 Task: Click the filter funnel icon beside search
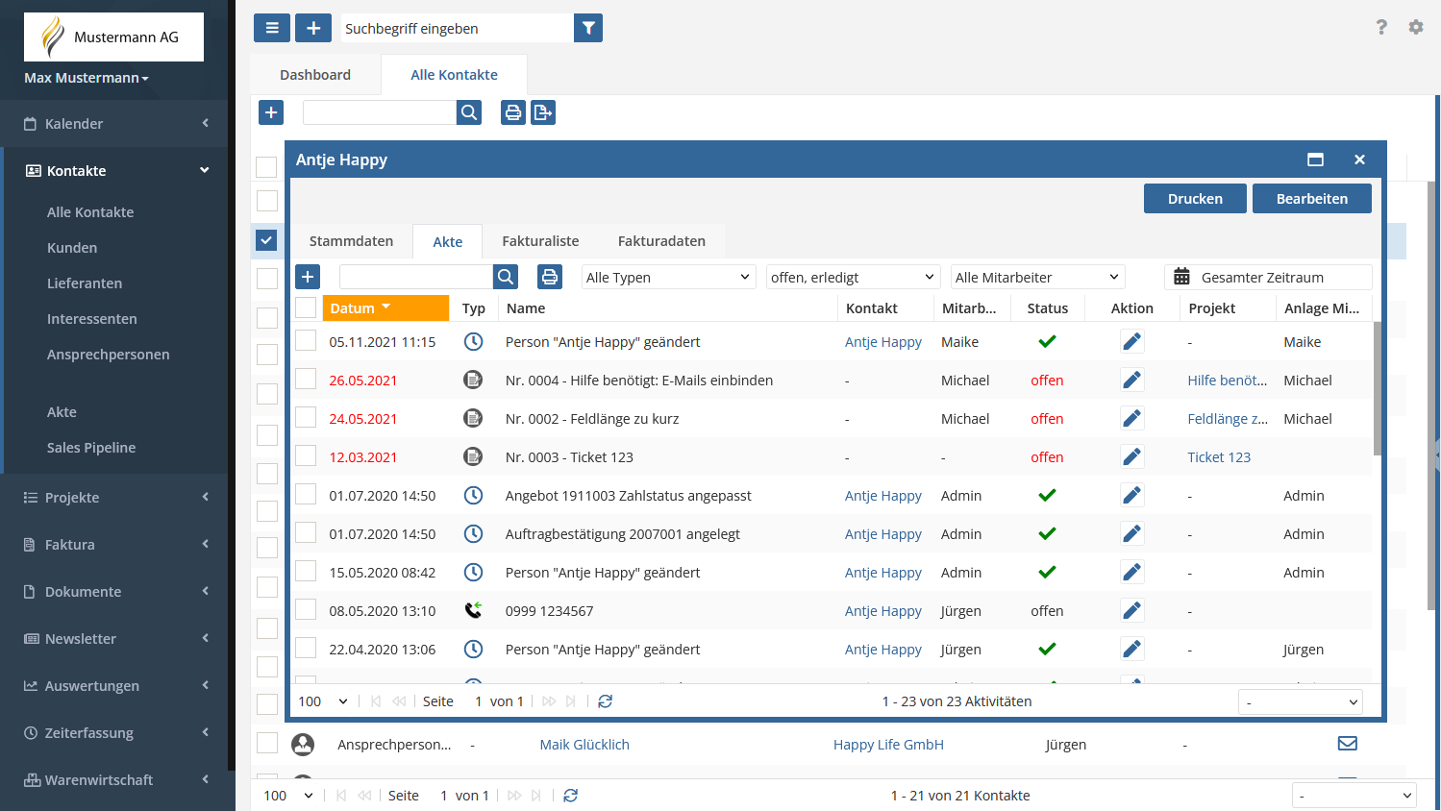(x=588, y=28)
